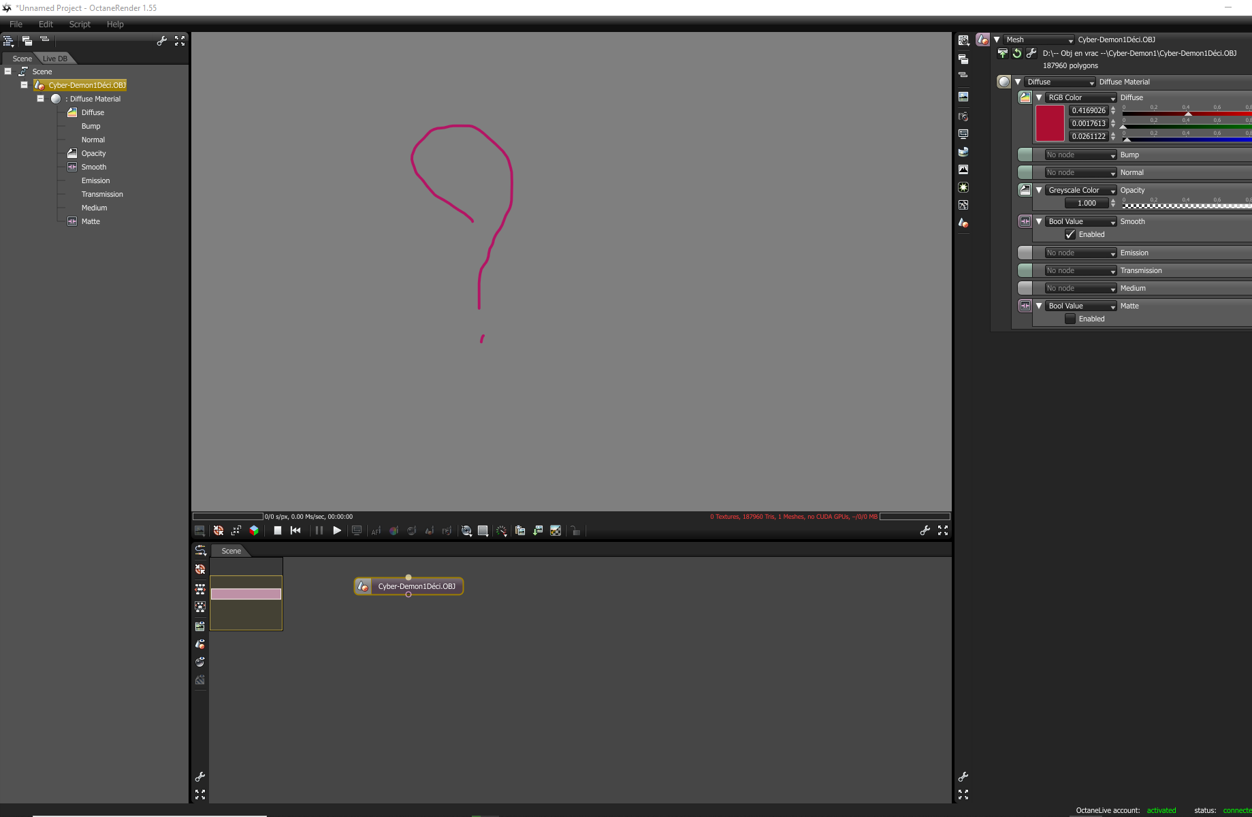The height and width of the screenshot is (817, 1252).
Task: Select the Scene tab in graph editor
Action: [x=231, y=551]
